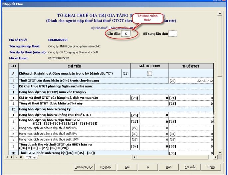The width and height of the screenshot is (228, 175).
Task: Click row 'Hàng hoá, dịch vụ bán ra chịu thuế suất 5%'
Action: pyautogui.click(x=111, y=134)
